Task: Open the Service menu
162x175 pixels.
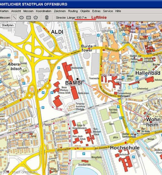Action: [108, 11]
